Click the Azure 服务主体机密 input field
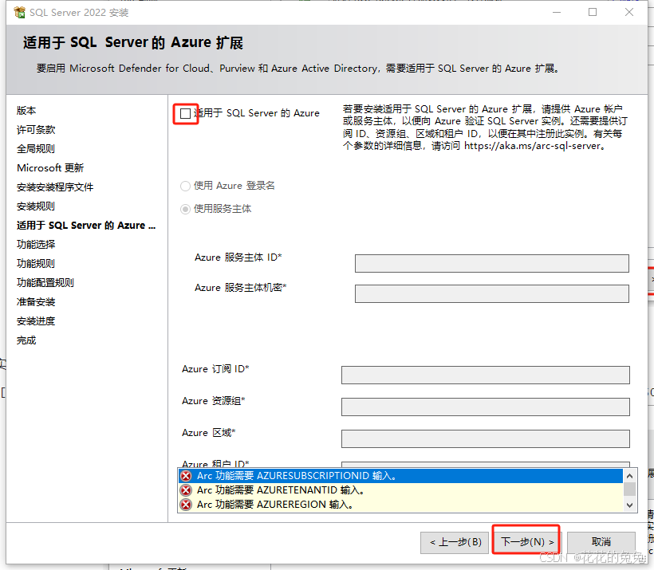This screenshot has width=654, height=570. click(492, 294)
